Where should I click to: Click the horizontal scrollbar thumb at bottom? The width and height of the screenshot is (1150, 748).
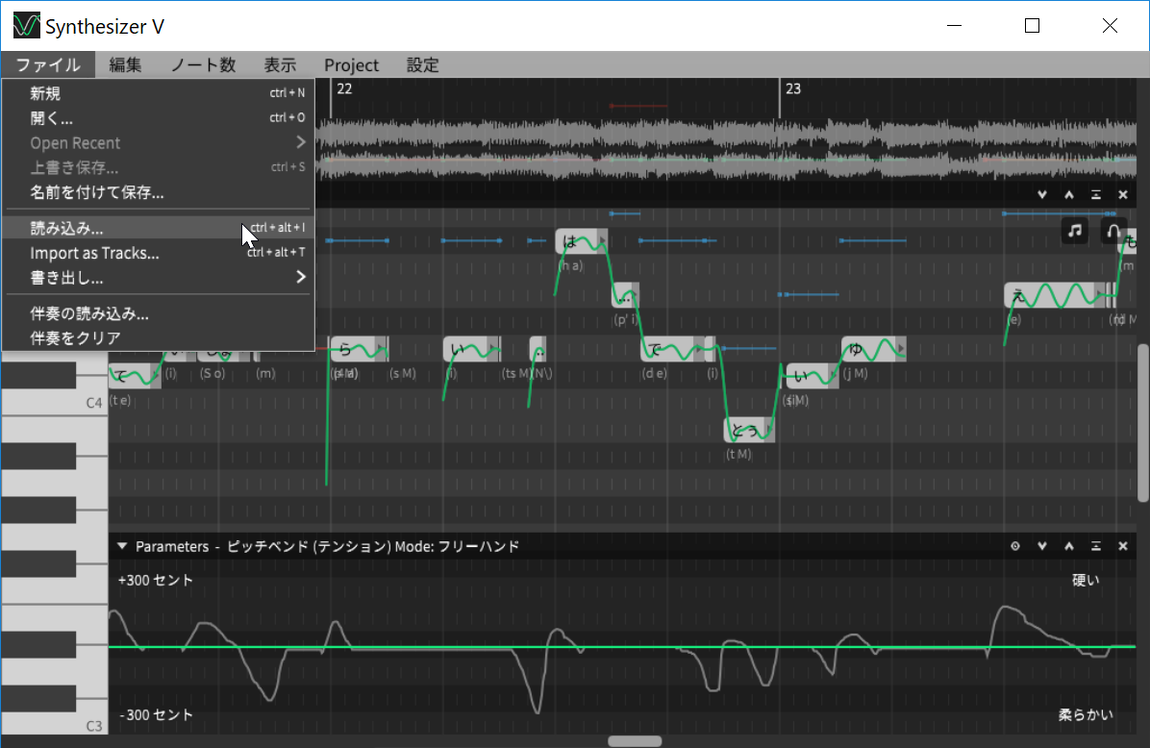click(636, 741)
